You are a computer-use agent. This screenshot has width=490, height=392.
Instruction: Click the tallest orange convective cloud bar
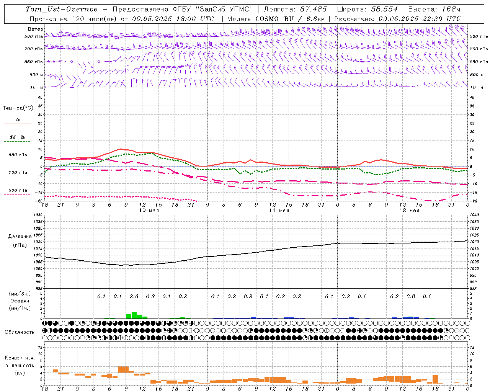pyautogui.click(x=123, y=369)
